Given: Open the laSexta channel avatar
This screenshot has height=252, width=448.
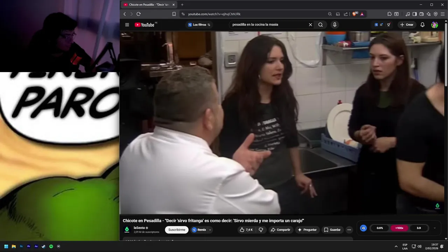Looking at the screenshot, I should point(127,230).
